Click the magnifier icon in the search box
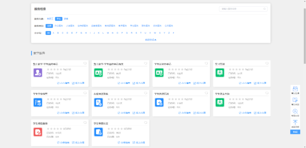Viewport: 306px width, 148px height. (264, 8)
